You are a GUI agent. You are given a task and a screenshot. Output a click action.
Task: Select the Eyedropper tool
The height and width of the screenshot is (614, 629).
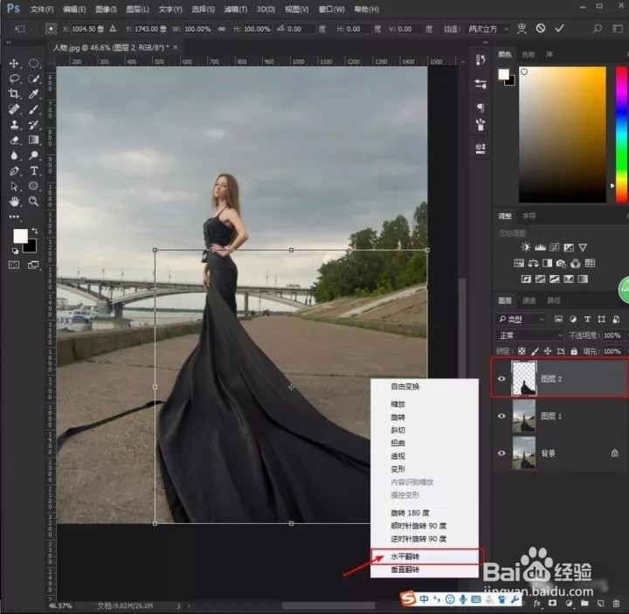pyautogui.click(x=34, y=93)
